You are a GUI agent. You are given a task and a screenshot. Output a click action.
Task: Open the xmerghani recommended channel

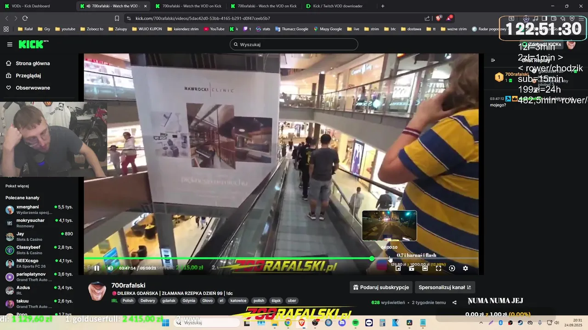[x=39, y=209]
